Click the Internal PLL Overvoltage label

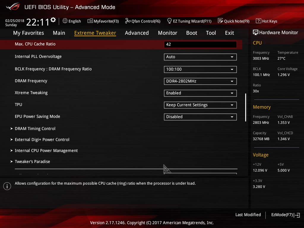pyautogui.click(x=38, y=56)
